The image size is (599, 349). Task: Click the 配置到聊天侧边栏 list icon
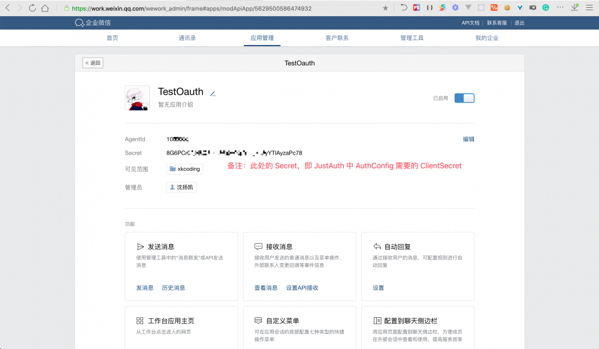[x=376, y=320]
